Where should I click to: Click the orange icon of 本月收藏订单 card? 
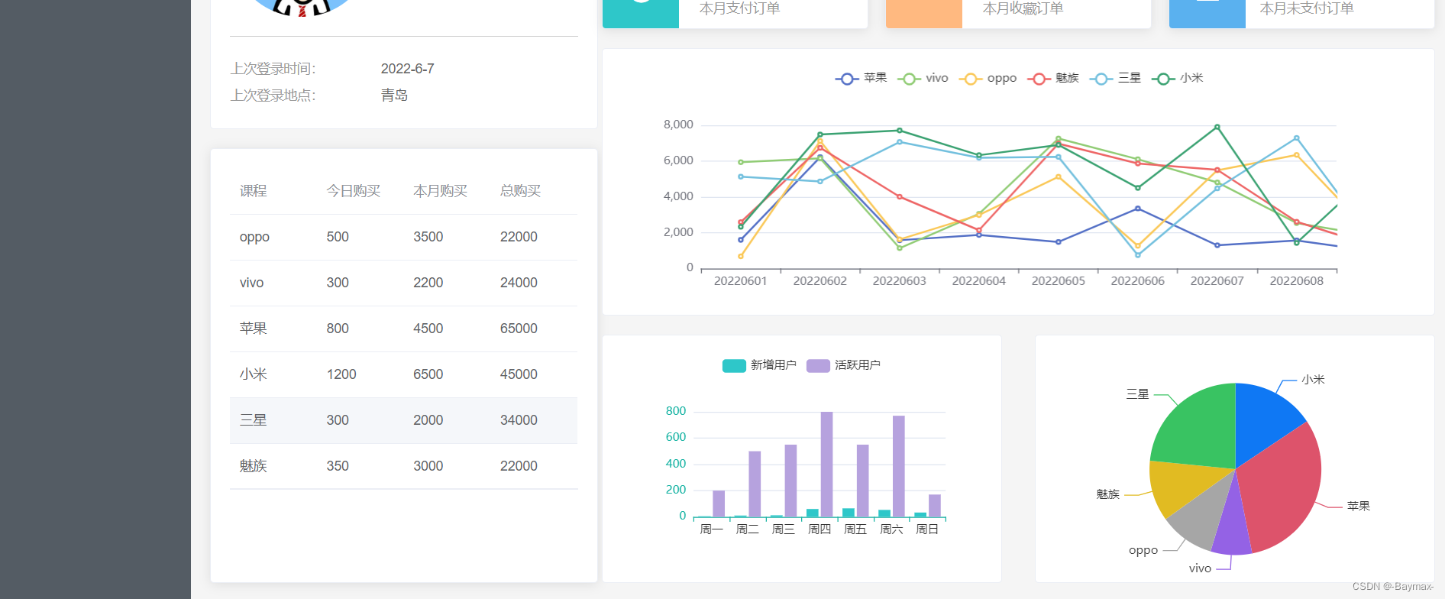point(924,14)
